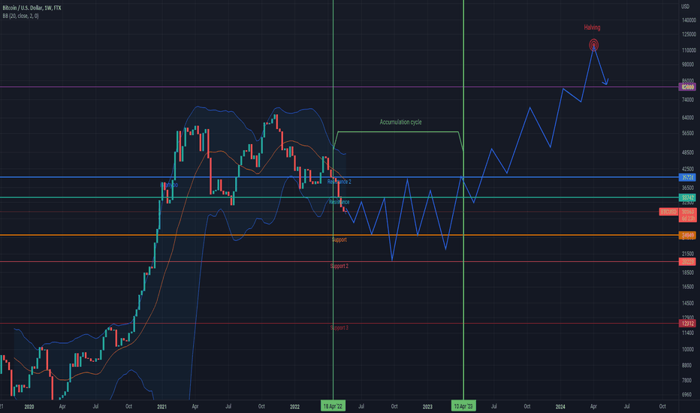Click the 140000 value on price axis
The image size is (700, 413).
(x=689, y=20)
